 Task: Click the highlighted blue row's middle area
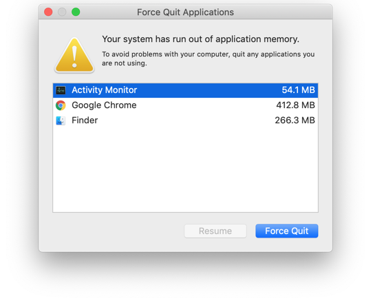click(x=186, y=90)
